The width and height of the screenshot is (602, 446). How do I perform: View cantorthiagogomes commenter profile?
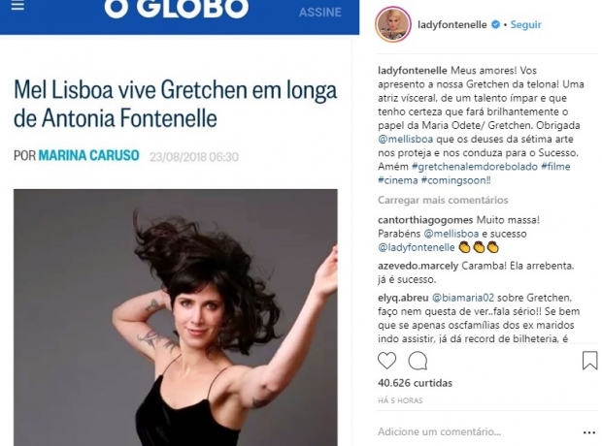click(425, 220)
